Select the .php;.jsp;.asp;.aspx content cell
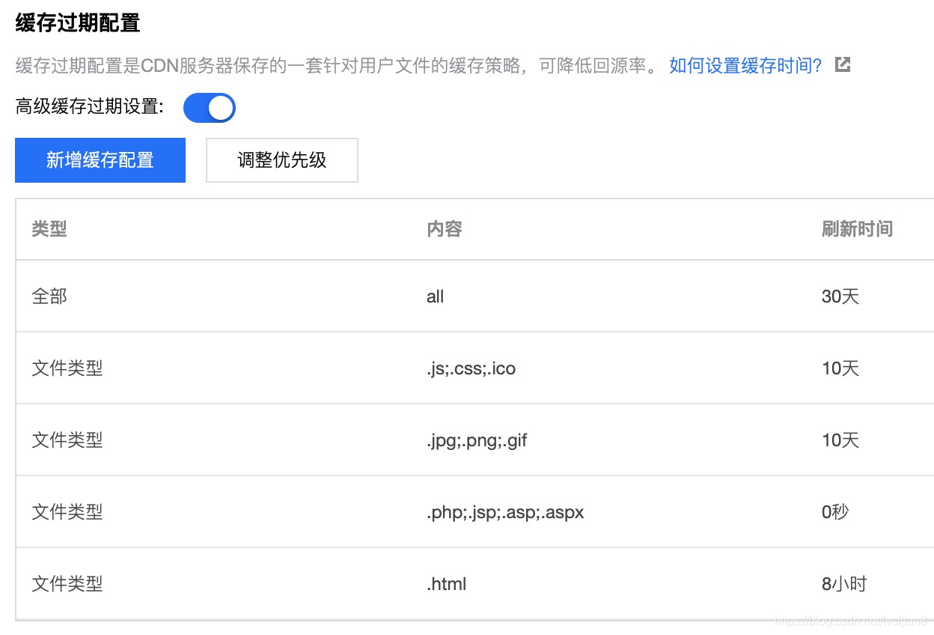934x635 pixels. [505, 512]
